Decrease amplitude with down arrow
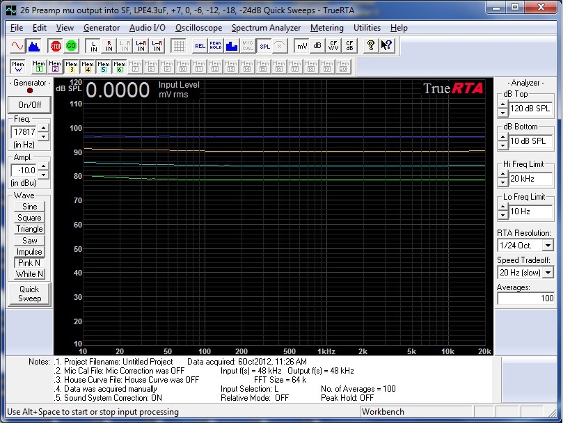570x423 pixels. (x=44, y=175)
